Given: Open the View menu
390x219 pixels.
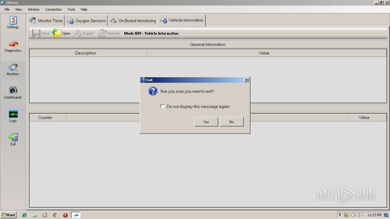Looking at the screenshot, I should click(19, 9).
